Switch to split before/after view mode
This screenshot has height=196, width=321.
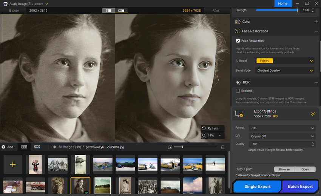click(108, 11)
